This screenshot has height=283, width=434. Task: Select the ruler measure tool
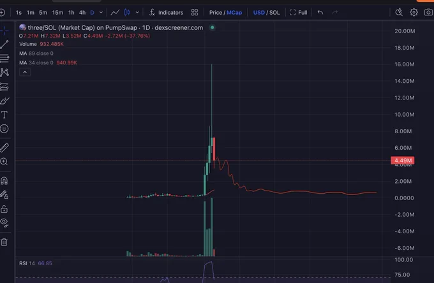pyautogui.click(x=4, y=148)
